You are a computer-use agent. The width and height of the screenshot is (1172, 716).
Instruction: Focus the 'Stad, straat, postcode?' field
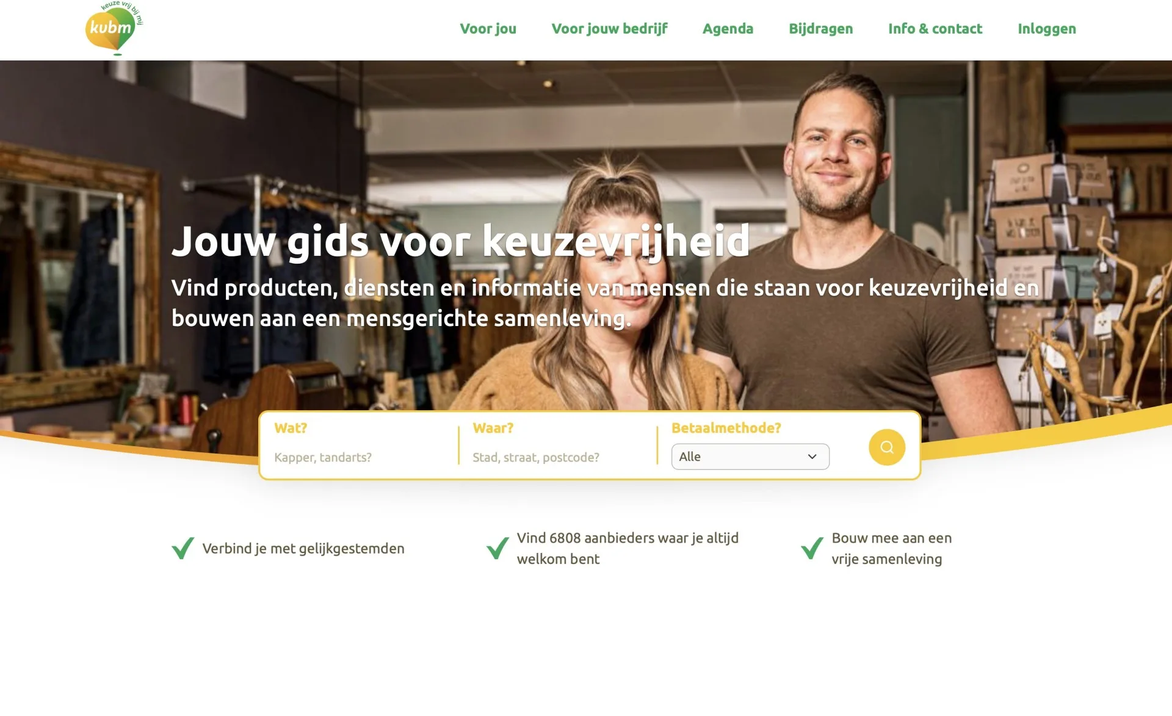click(559, 457)
